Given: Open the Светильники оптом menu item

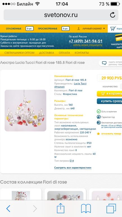Looking at the screenshot, I should 19,53.
